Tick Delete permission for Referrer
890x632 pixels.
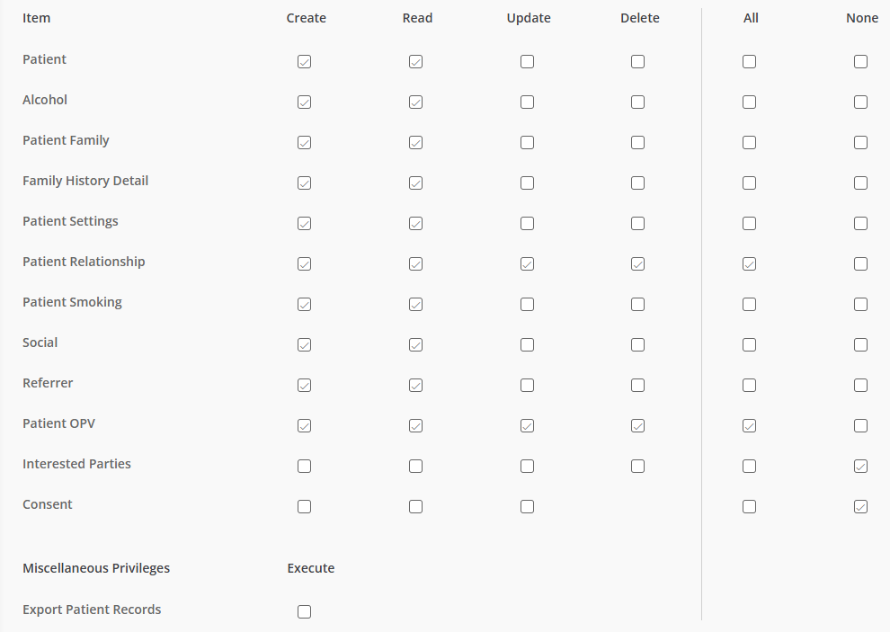pyautogui.click(x=638, y=385)
